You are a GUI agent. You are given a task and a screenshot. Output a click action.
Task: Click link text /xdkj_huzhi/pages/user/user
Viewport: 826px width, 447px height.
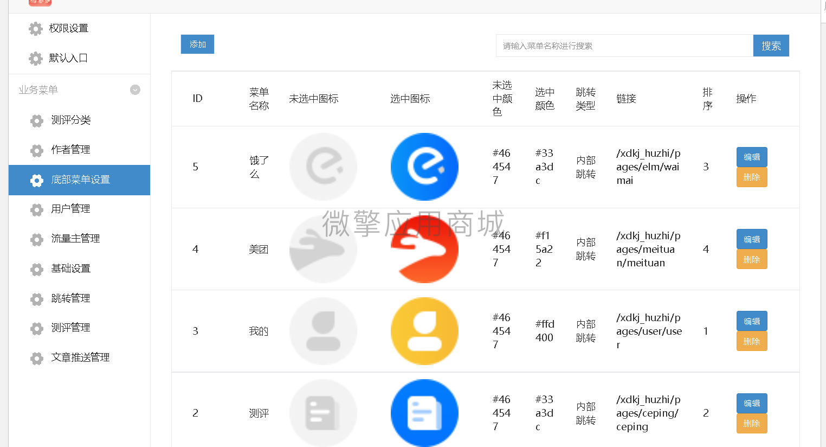tap(649, 331)
